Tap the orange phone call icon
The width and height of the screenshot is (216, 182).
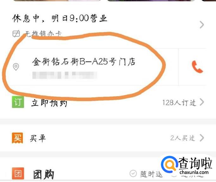tap(197, 67)
